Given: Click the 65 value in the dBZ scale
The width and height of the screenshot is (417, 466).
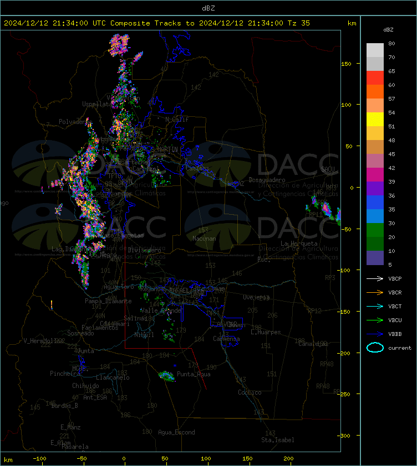Looking at the screenshot, I should [x=391, y=71].
